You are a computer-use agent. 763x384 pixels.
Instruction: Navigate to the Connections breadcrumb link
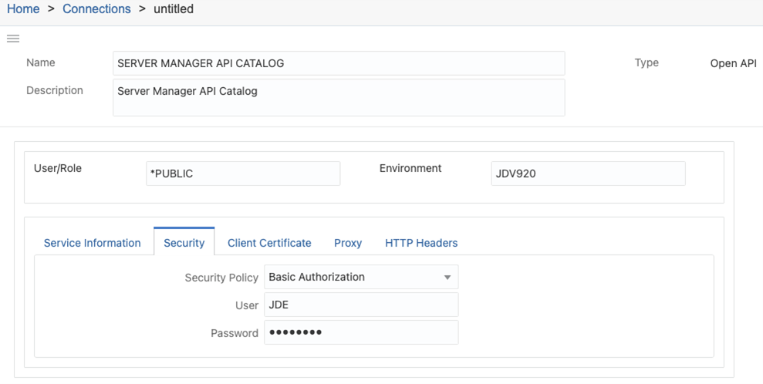[x=96, y=8]
